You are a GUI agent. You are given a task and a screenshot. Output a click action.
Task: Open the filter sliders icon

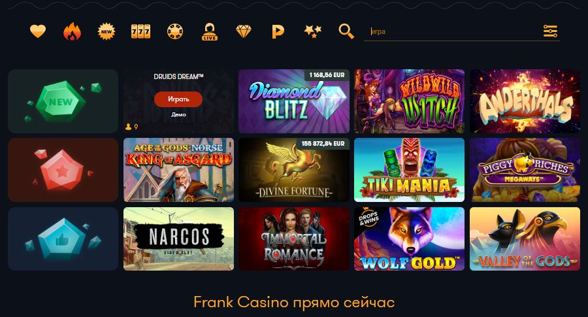(x=550, y=31)
